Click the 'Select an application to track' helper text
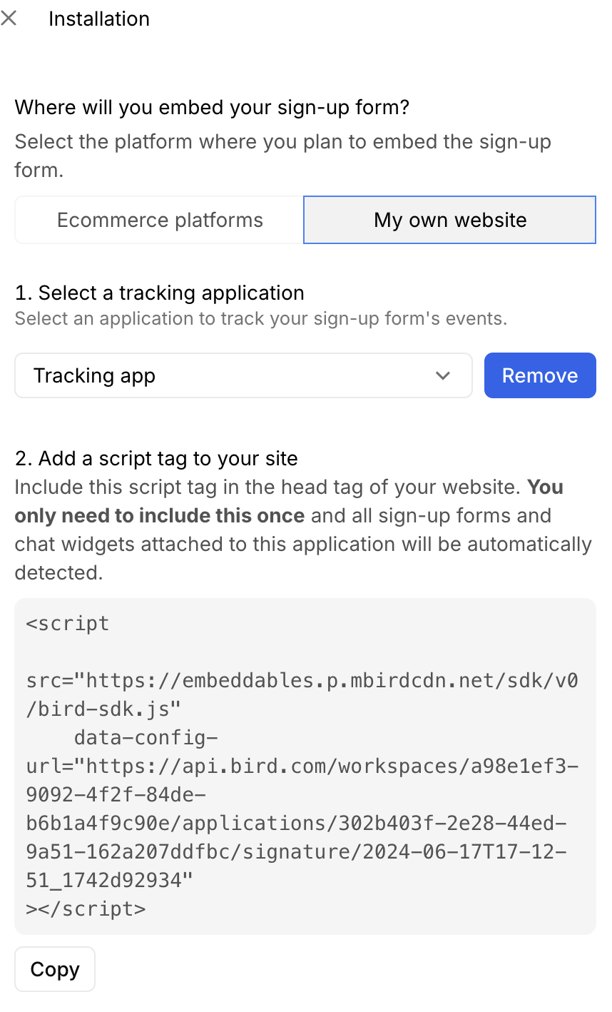 point(260,318)
